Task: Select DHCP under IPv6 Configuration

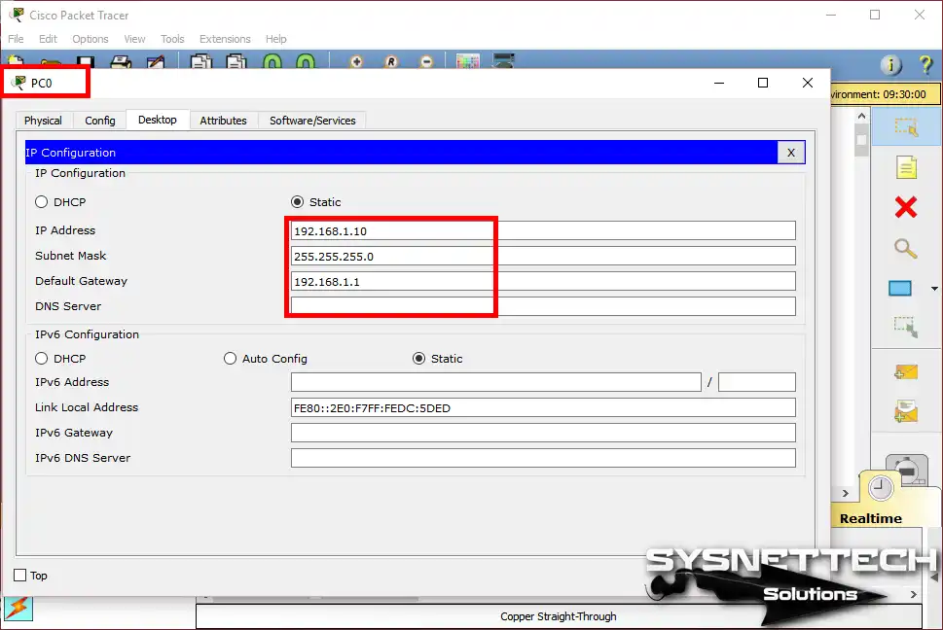Action: tap(41, 359)
